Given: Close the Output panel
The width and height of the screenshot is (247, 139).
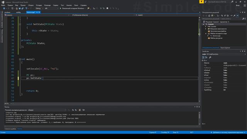Looking at the screenshot, I should 199,107.
